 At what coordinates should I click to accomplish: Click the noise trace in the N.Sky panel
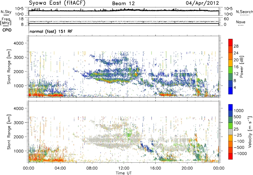tap(124, 10)
